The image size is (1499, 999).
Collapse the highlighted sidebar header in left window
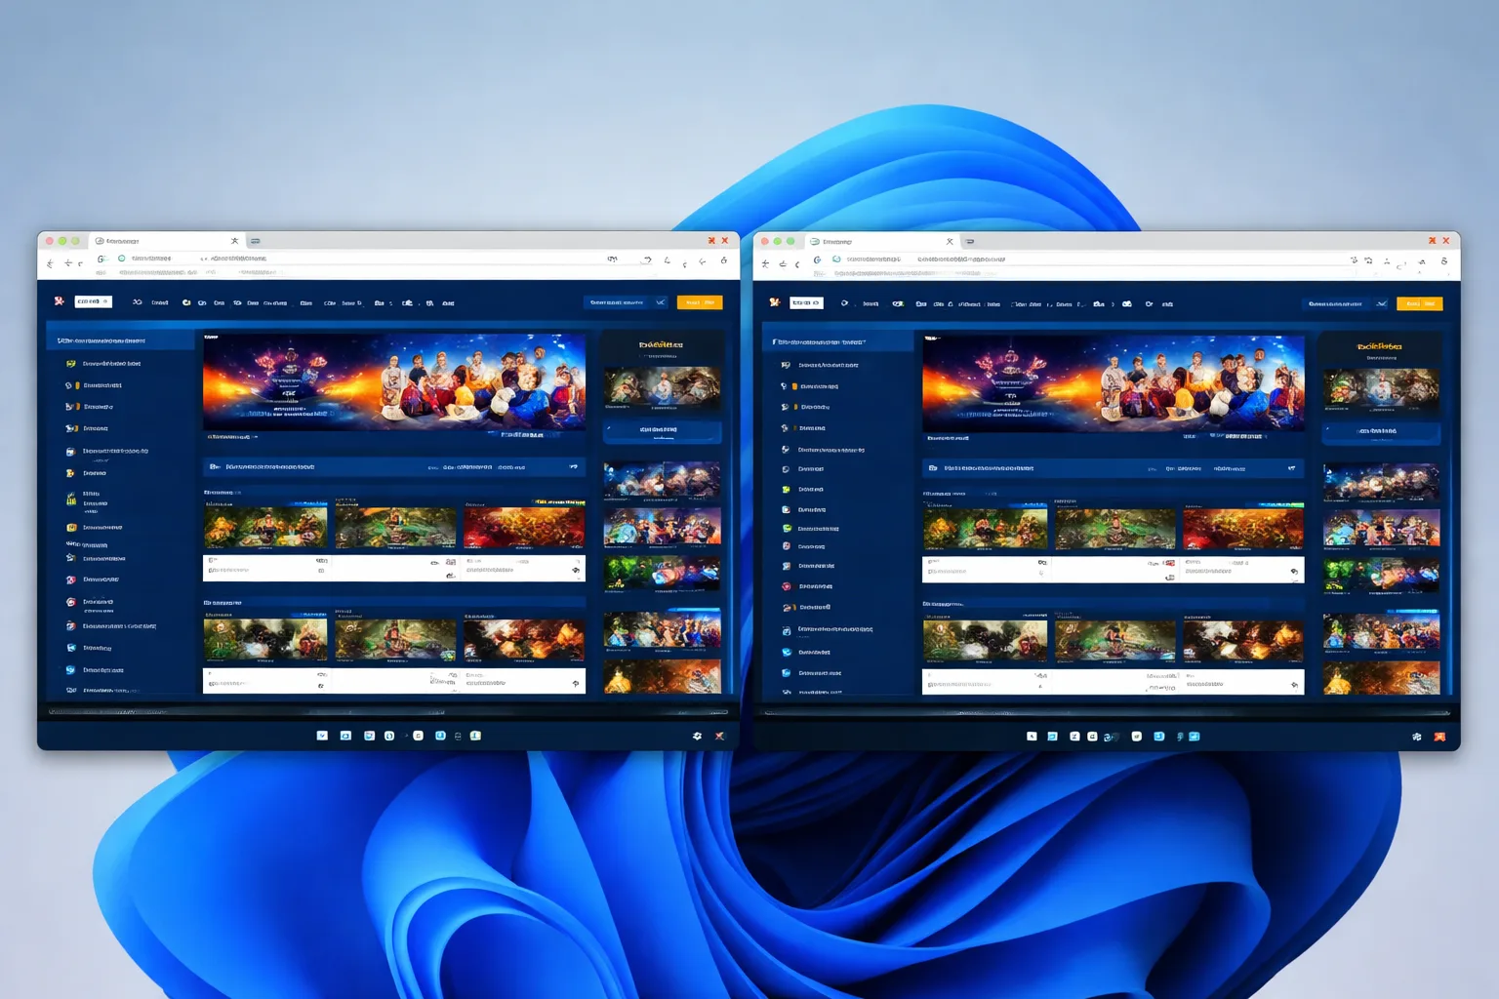point(120,340)
